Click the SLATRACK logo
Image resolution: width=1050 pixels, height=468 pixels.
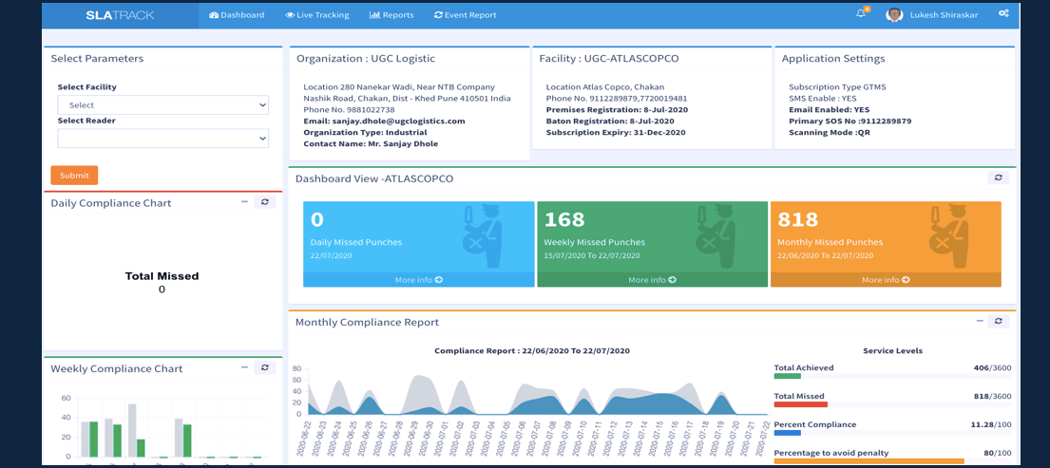pyautogui.click(x=120, y=14)
